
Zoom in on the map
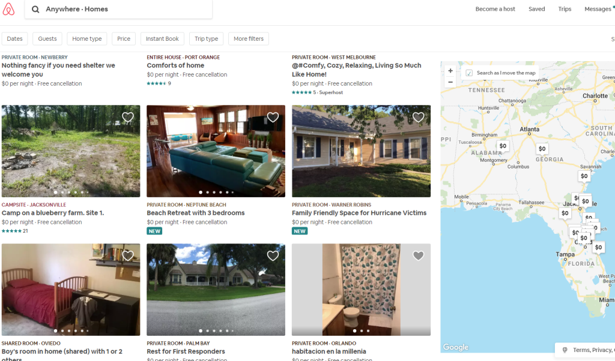tap(450, 71)
